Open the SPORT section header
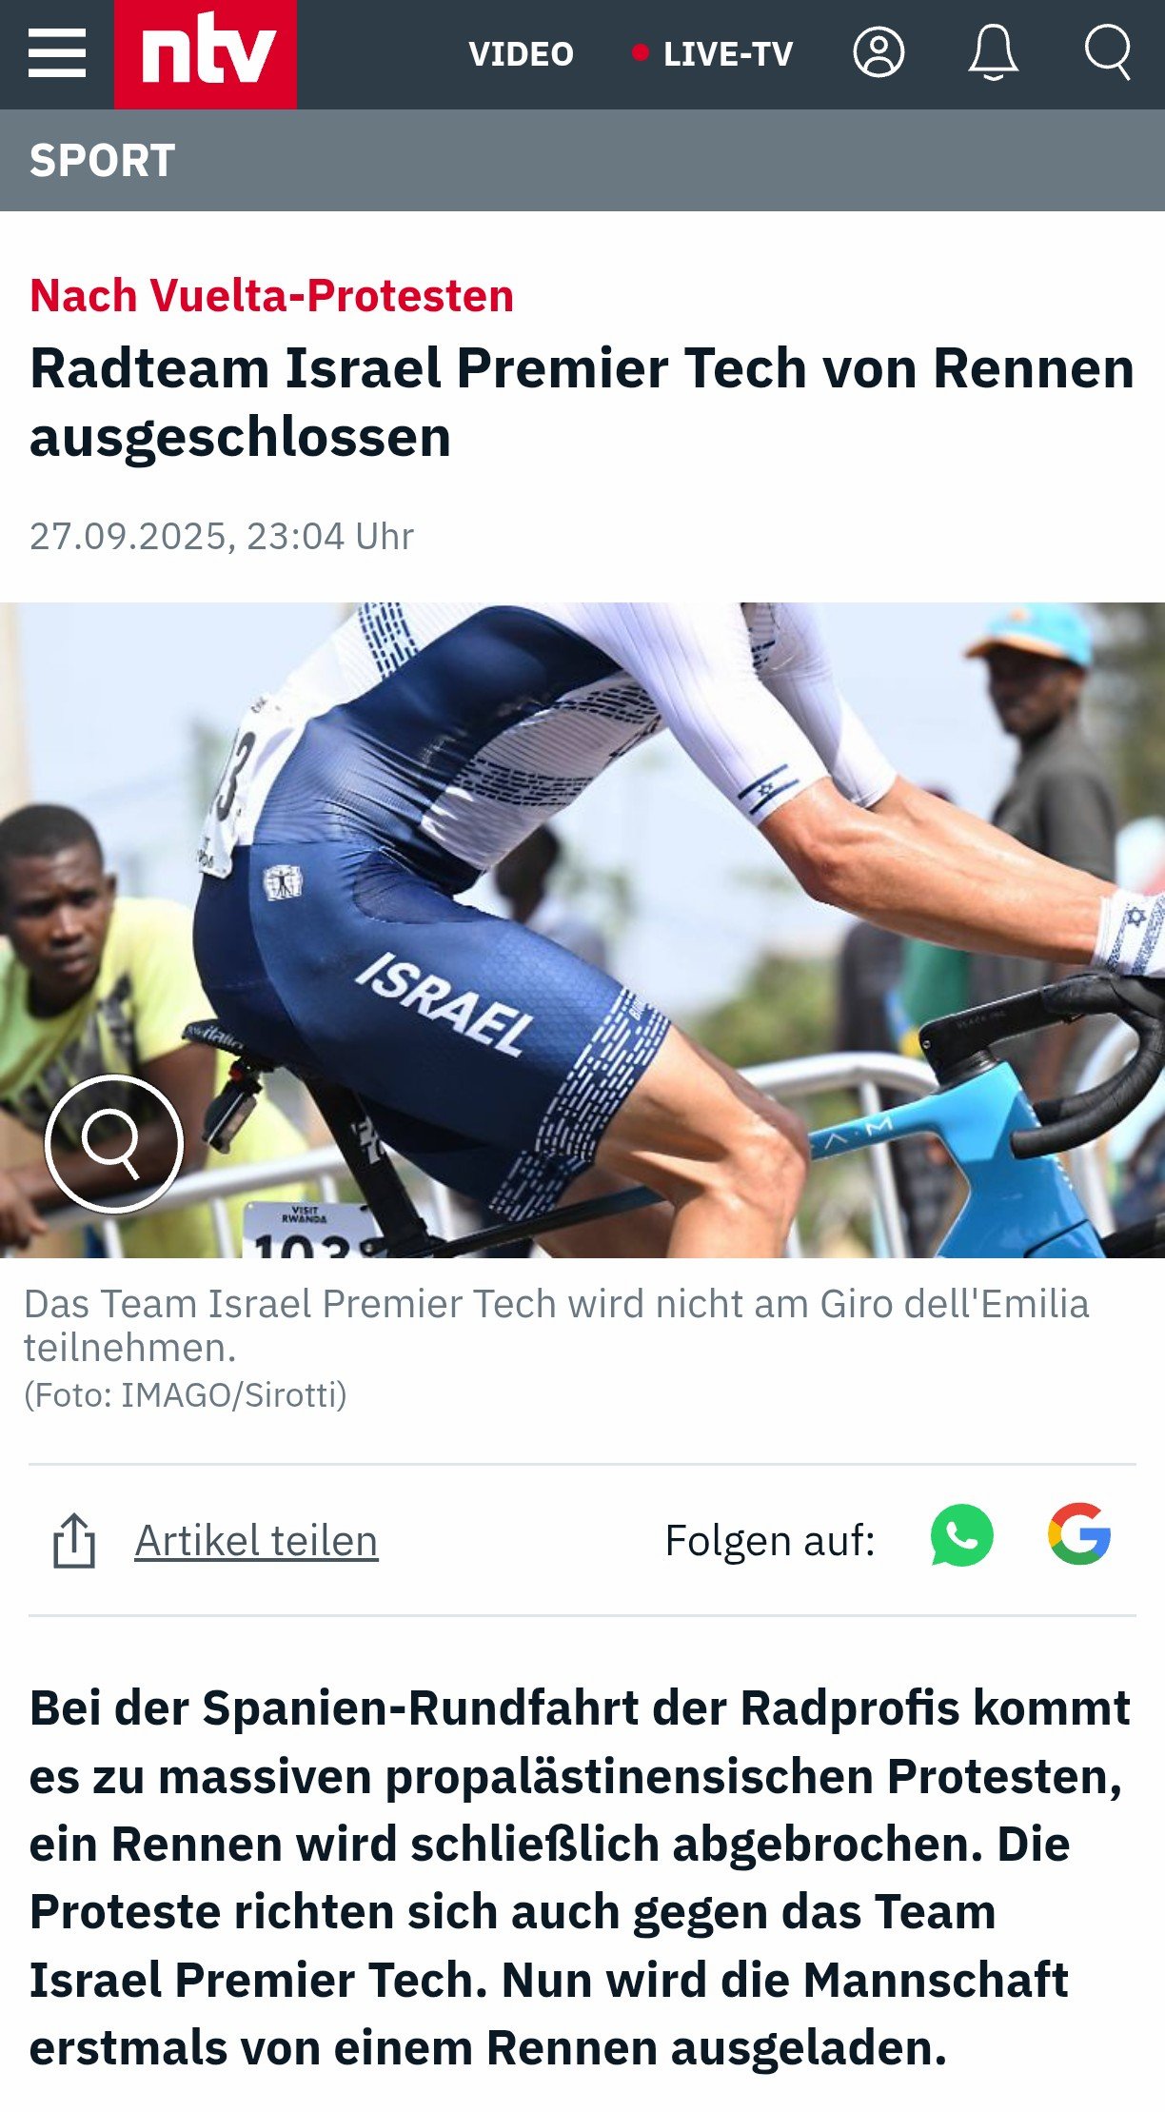This screenshot has height=2112, width=1165. 103,160
